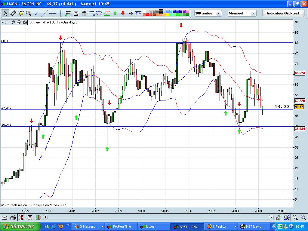Click the 38,934 lower band value tag
This screenshot has width=308, height=231.
[300, 129]
